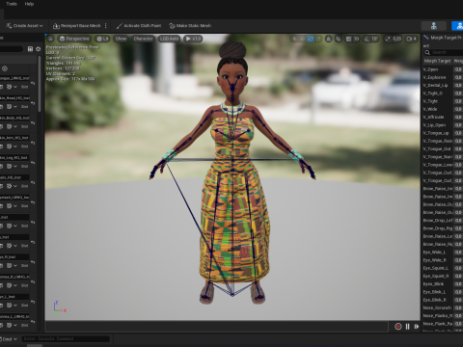Adjust V_Dental_Lip weight value

[x=458, y=86]
